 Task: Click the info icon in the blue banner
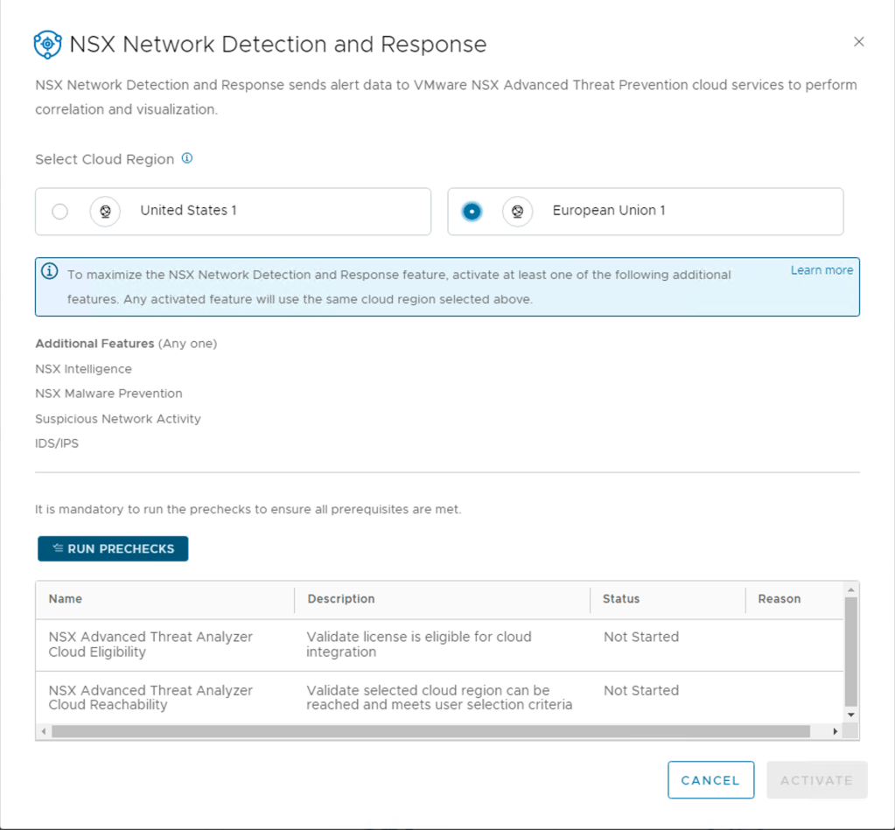(x=50, y=272)
